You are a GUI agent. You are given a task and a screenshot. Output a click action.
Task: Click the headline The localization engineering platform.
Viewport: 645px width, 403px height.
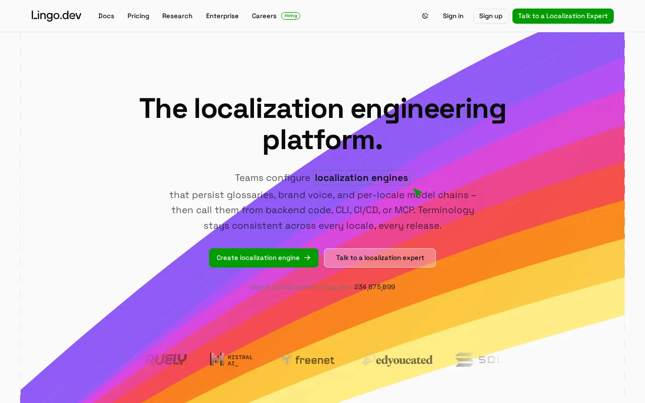(x=322, y=124)
